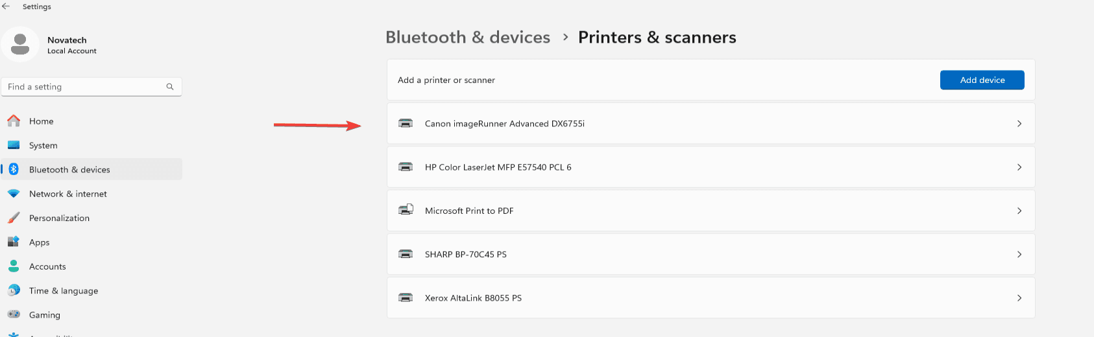Open the Novatech account avatar

(x=20, y=44)
